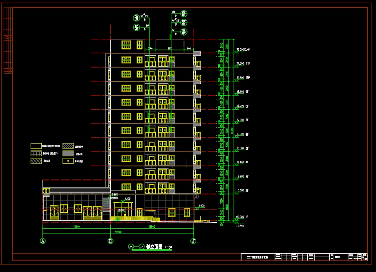Click the lowest right green detail callout bubble
376x272 pixels.
coord(184,32)
